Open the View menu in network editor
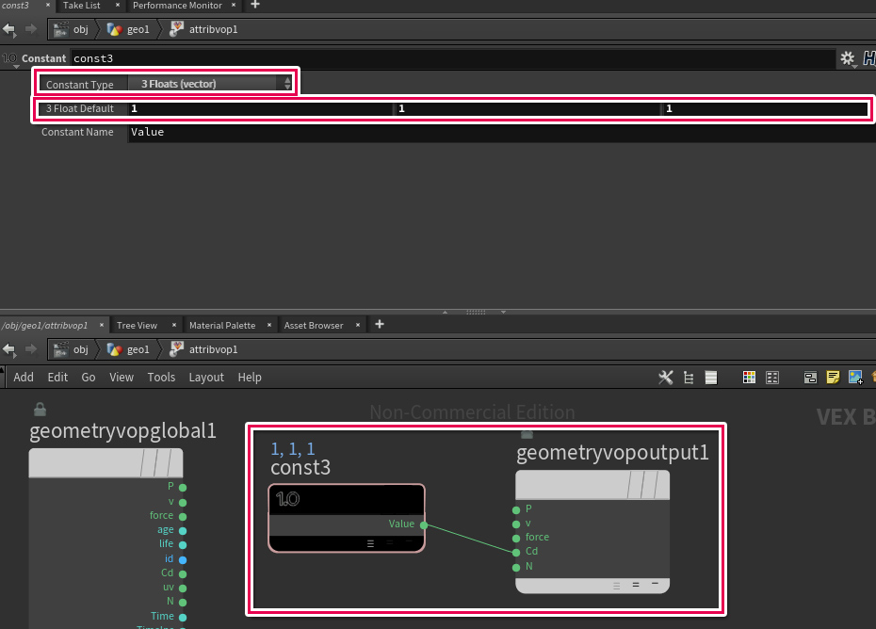 122,377
